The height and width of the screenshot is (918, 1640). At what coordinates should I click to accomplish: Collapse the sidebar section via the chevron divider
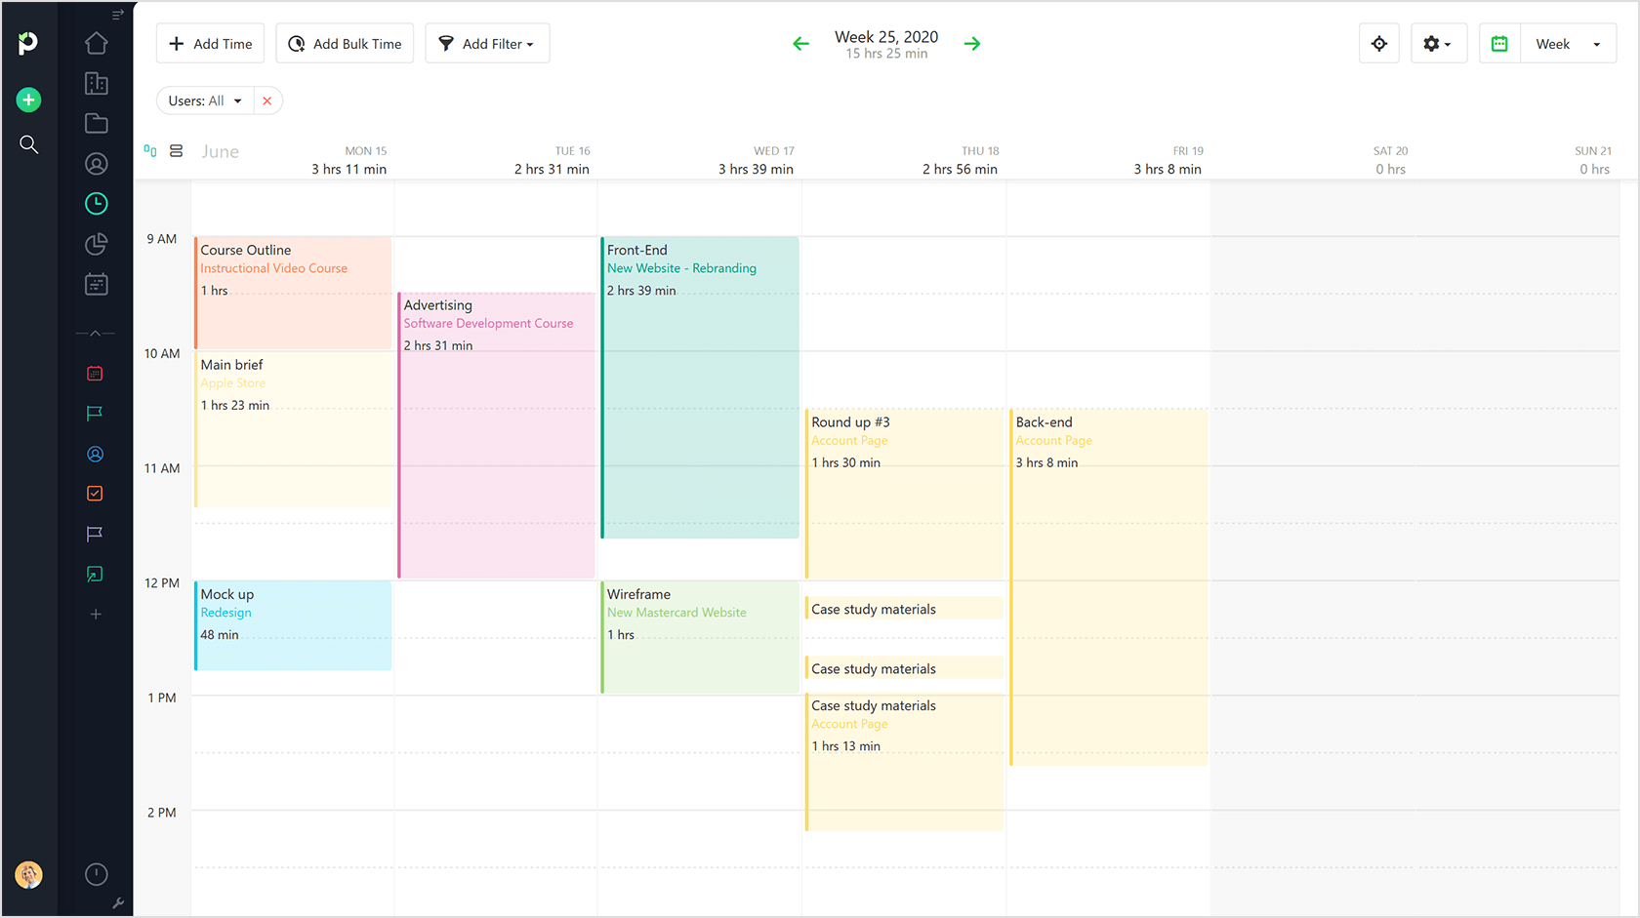(x=96, y=332)
